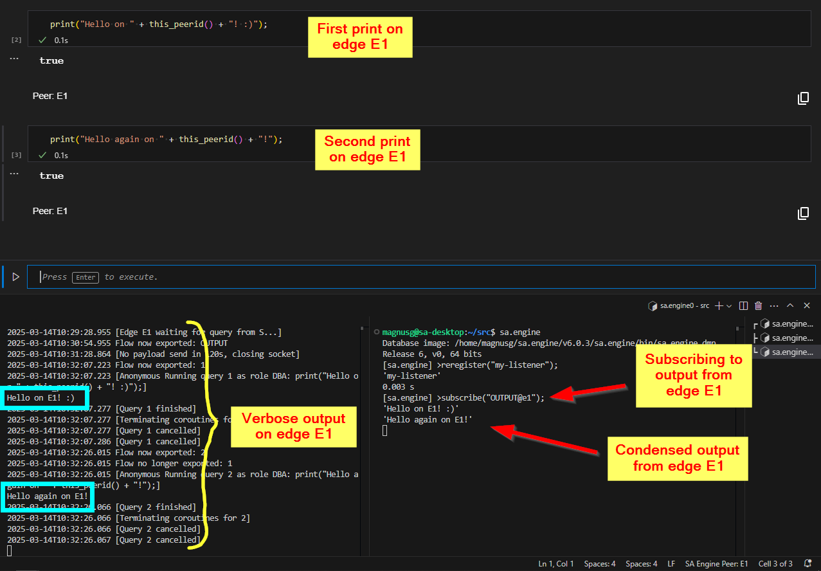Split the terminal pane
821x571 pixels.
(x=744, y=306)
